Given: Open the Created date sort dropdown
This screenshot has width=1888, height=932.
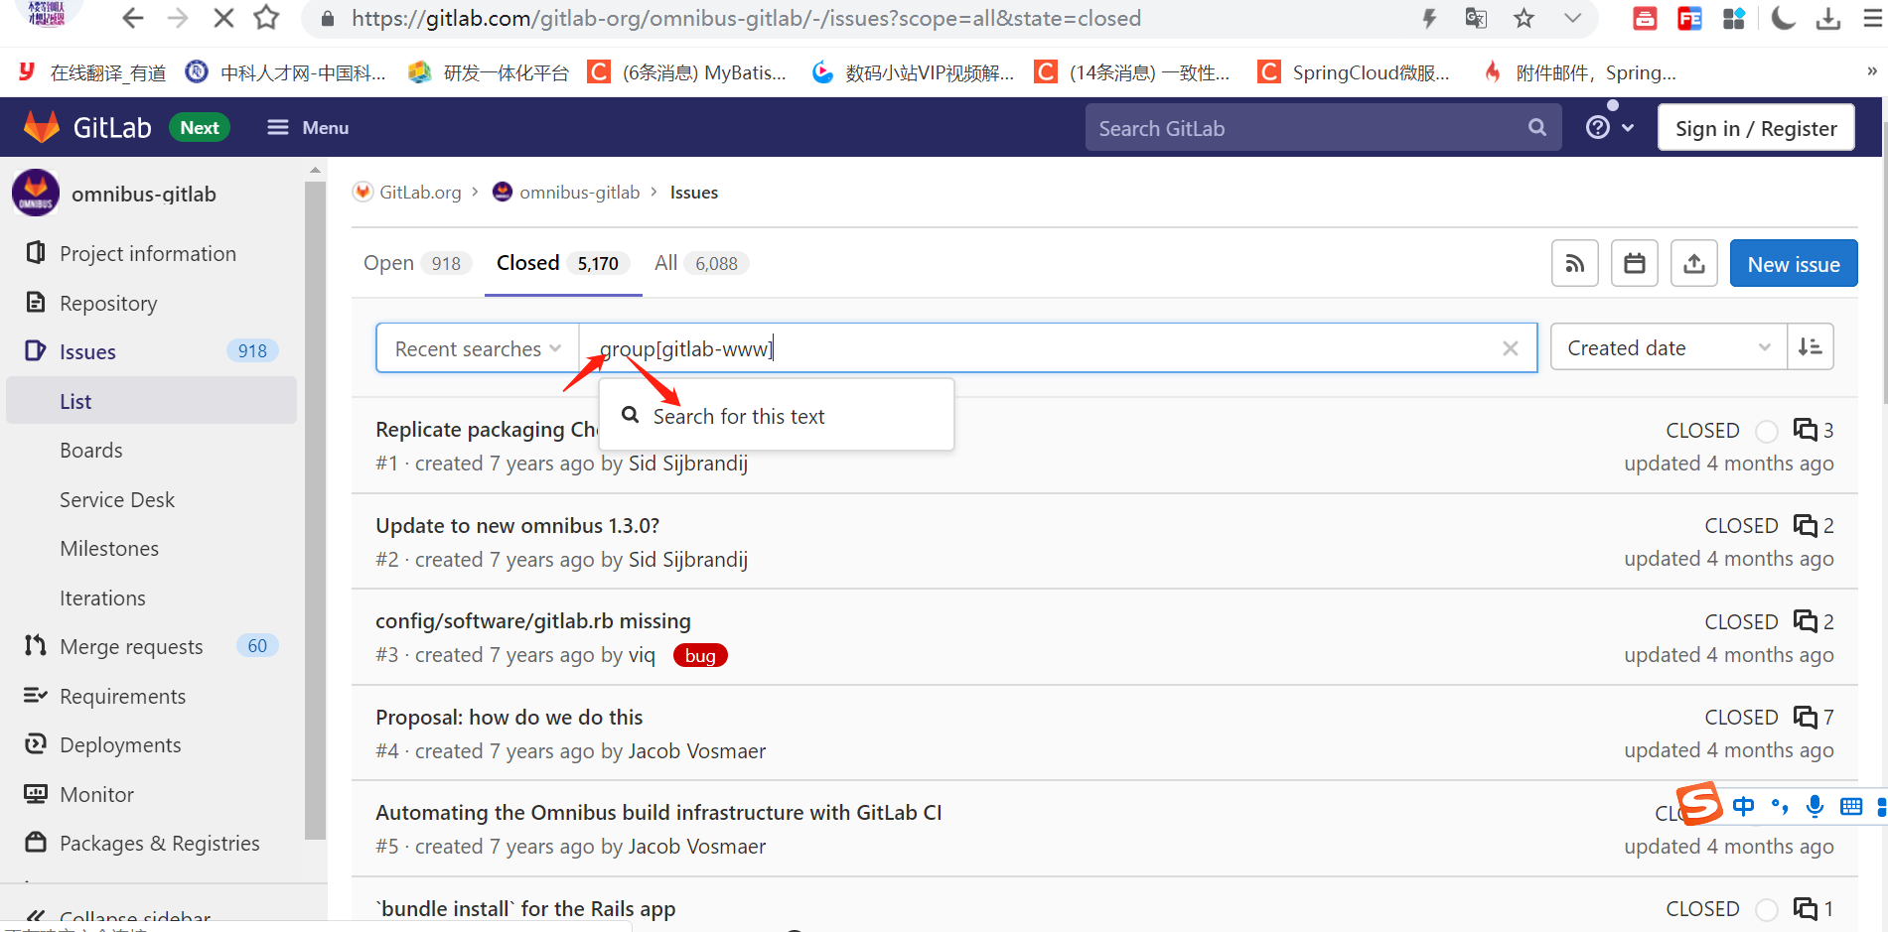Looking at the screenshot, I should (1669, 347).
